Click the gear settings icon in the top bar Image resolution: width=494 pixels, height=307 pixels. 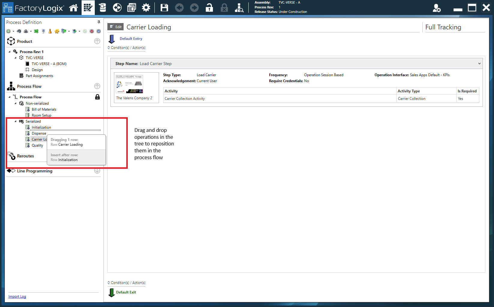pyautogui.click(x=146, y=7)
